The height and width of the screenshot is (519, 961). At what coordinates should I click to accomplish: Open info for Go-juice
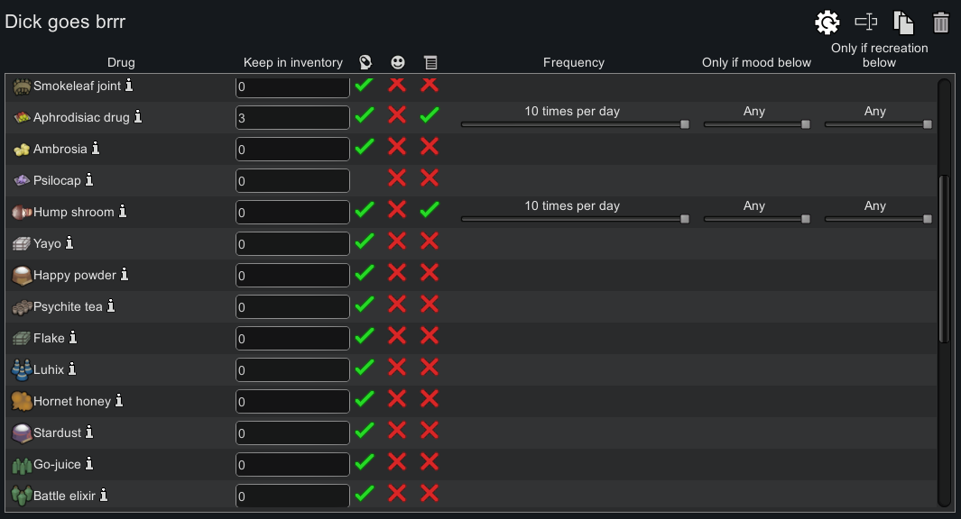89,463
